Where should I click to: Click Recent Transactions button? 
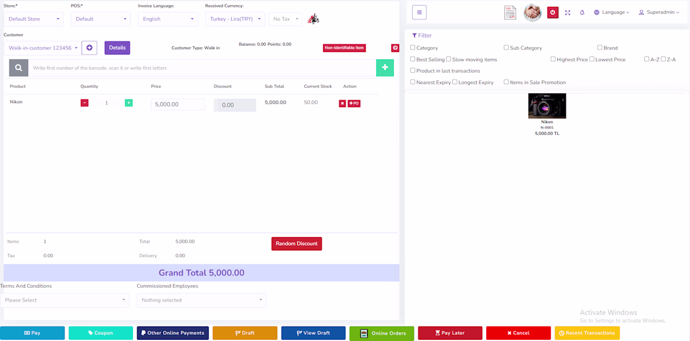(x=587, y=333)
